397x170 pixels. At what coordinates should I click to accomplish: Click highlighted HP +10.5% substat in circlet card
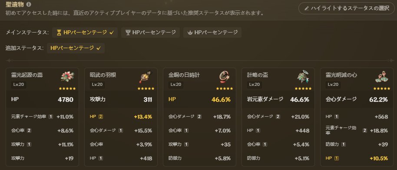[x=357, y=158]
